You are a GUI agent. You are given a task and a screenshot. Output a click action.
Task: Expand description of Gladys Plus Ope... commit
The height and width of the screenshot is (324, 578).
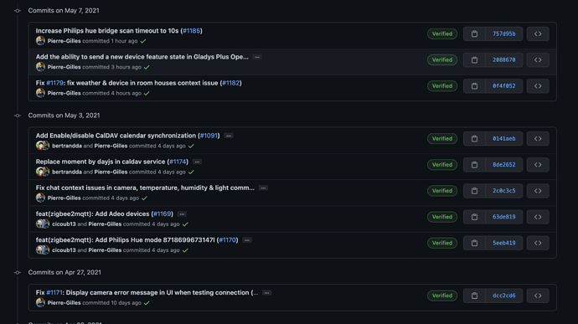[x=257, y=57]
